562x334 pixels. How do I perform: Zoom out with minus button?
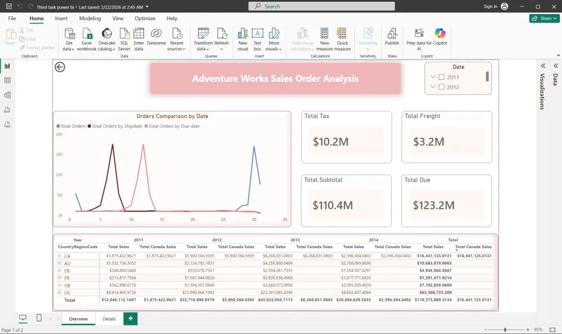point(486,330)
